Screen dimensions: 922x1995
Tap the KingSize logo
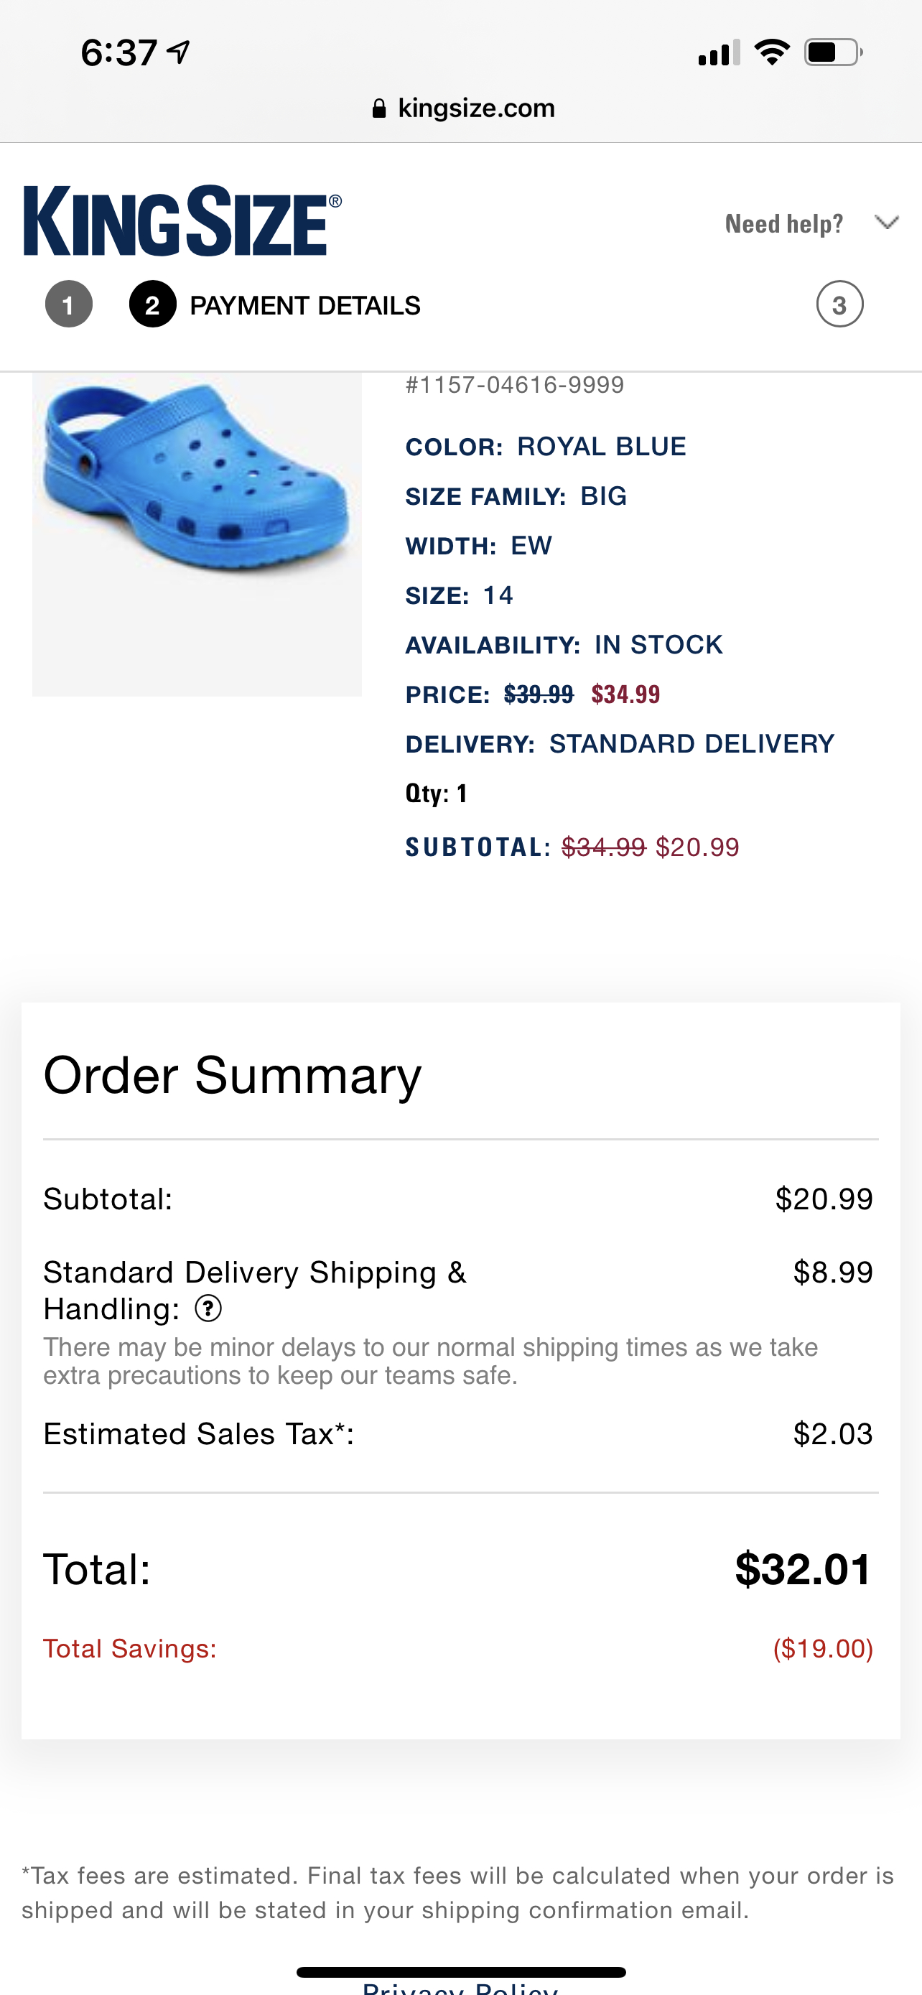point(182,220)
